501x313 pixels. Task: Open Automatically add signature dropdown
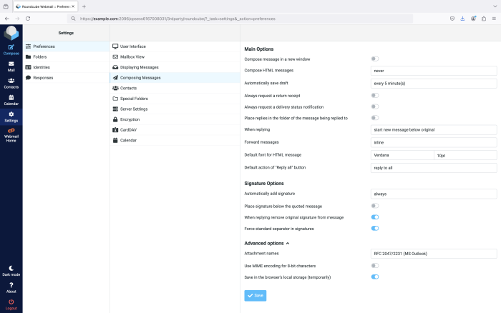coord(434,194)
